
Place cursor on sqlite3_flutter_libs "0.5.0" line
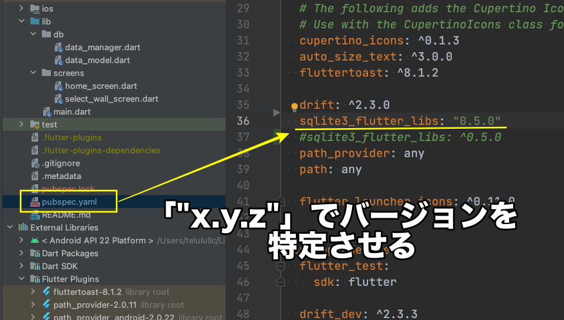400,121
